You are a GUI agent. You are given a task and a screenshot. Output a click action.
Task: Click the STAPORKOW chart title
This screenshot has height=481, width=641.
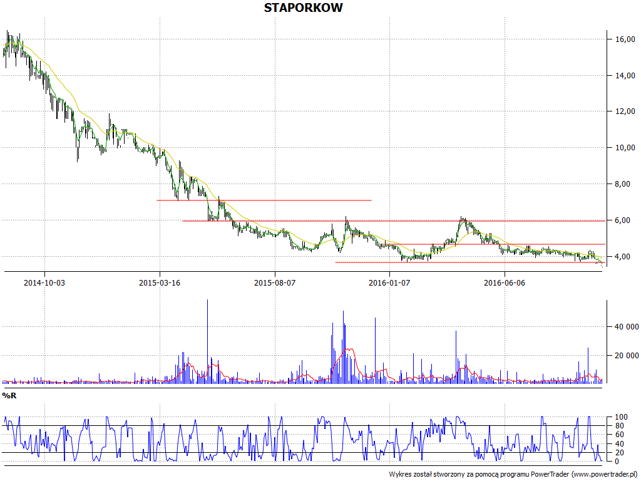tap(303, 8)
